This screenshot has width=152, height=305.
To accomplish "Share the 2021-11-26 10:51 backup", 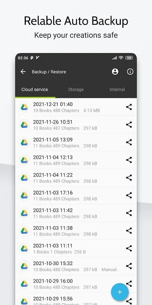I will click(129, 125).
